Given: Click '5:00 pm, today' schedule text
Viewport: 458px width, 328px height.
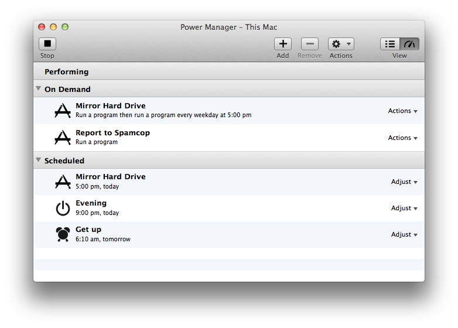Looking at the screenshot, I should [97, 186].
